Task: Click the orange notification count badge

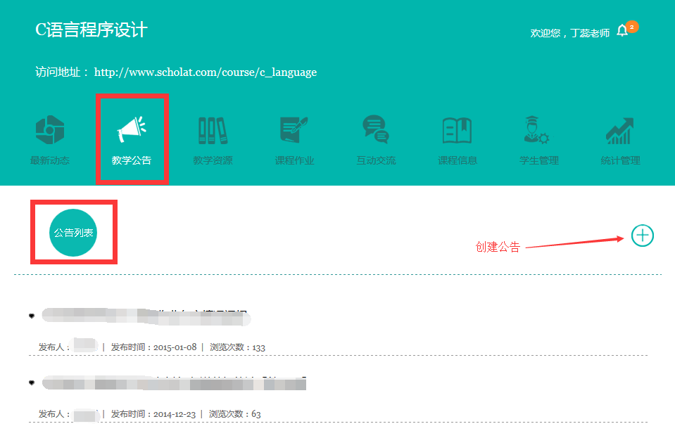Action: click(x=632, y=27)
